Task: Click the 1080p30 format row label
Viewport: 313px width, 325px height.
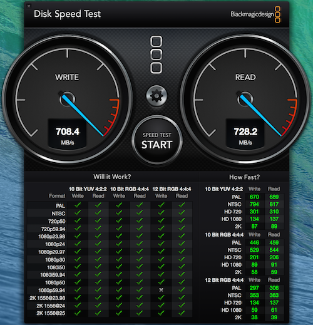Action: [x=55, y=260]
